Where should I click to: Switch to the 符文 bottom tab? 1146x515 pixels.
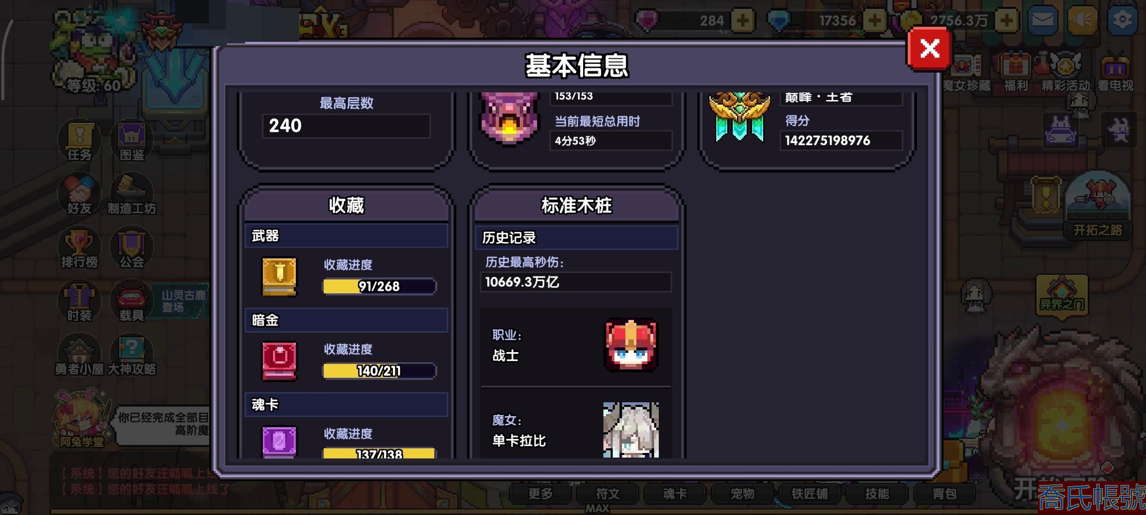coord(607,493)
